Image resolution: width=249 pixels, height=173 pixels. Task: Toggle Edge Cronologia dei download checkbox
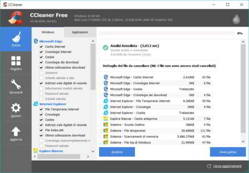click(x=41, y=62)
